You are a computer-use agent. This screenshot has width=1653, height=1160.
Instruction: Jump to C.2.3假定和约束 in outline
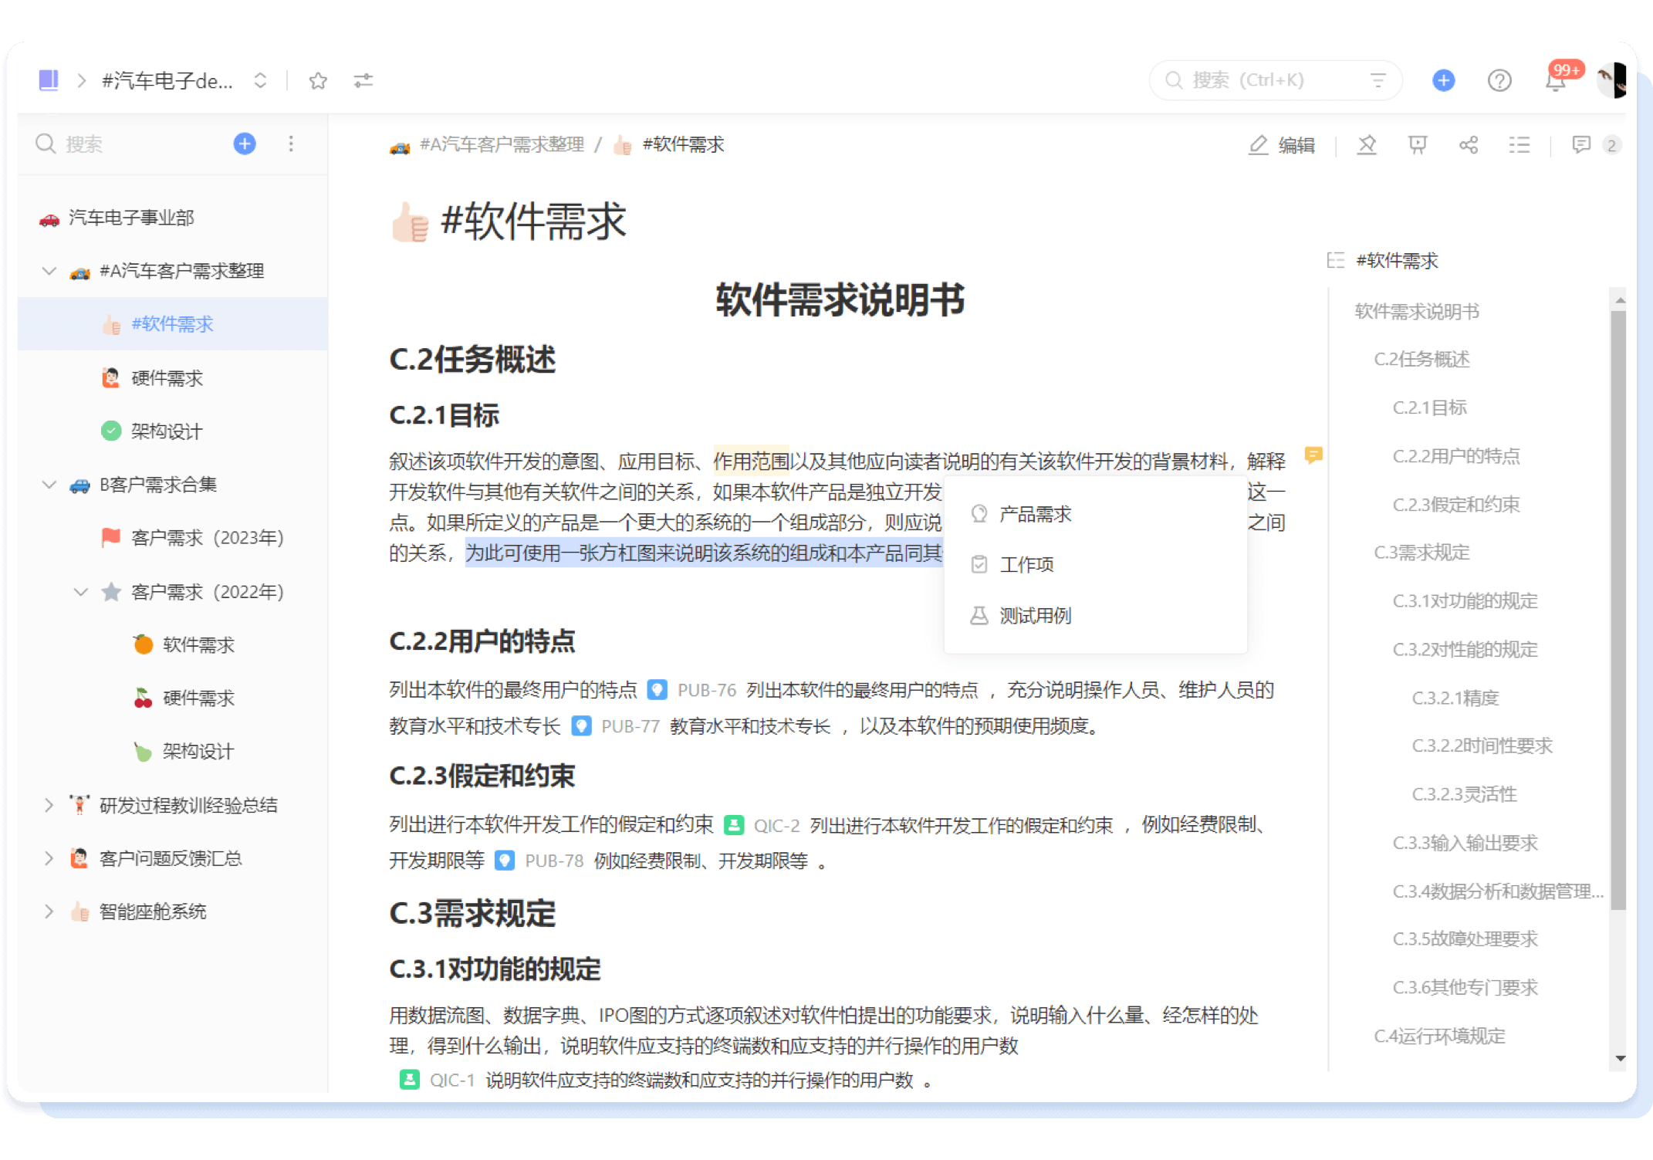1456,505
